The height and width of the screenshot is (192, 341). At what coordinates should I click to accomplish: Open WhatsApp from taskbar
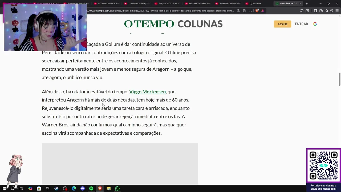[x=117, y=188]
